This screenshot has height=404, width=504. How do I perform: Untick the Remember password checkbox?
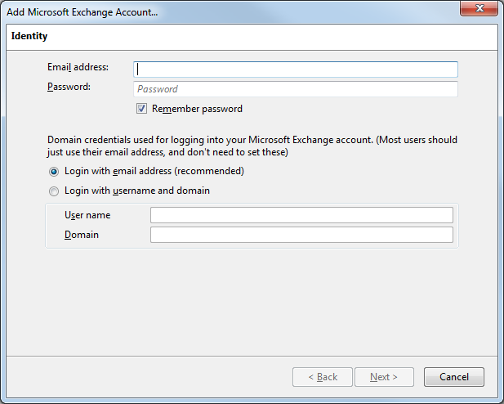pyautogui.click(x=141, y=109)
